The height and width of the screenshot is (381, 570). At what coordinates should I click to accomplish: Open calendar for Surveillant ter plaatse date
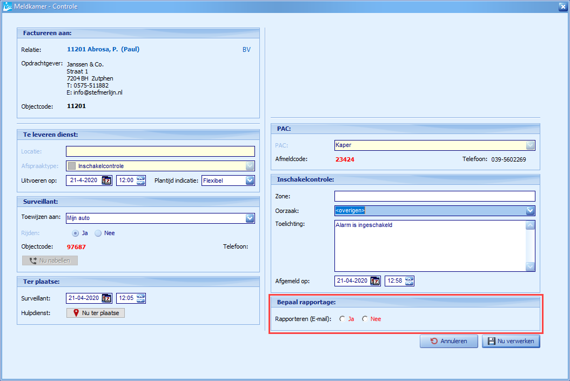point(106,298)
